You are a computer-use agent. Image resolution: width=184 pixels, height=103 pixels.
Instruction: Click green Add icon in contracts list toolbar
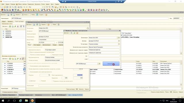coord(10,59)
